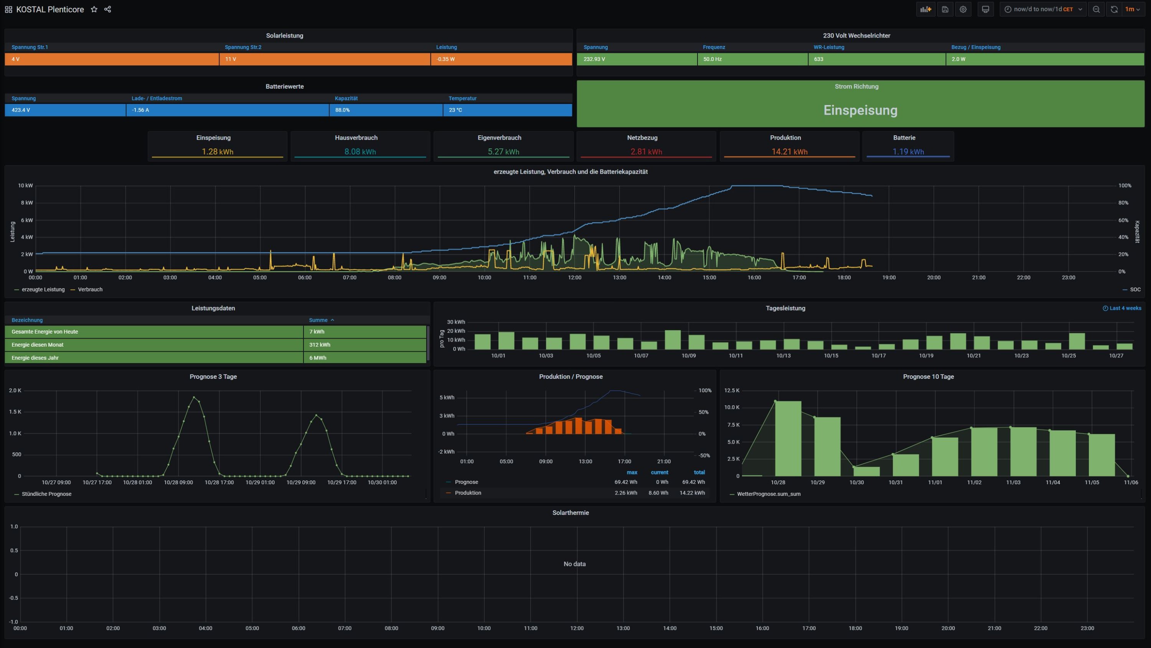Toggle SOC series in legend
This screenshot has height=648, width=1151.
1135,289
